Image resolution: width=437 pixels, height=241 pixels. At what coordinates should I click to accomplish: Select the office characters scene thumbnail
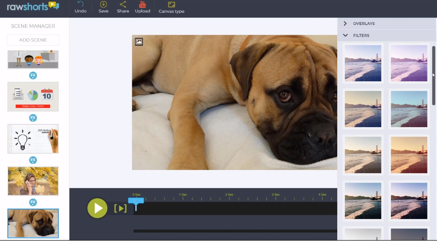click(33, 59)
